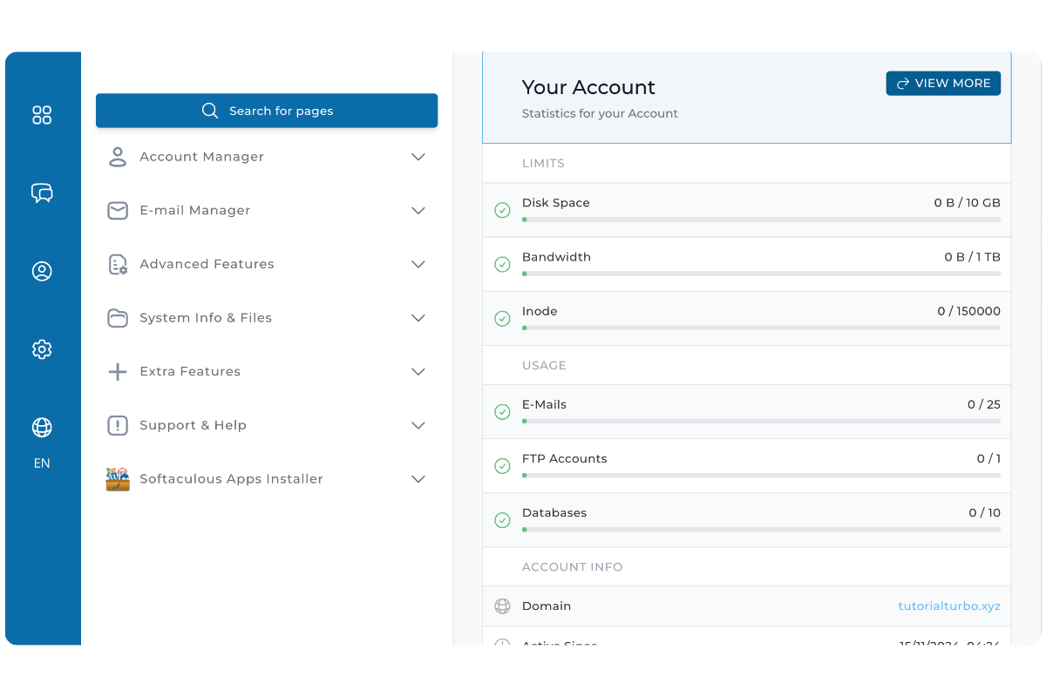Expand the Support & Help chevron
1046x697 pixels.
point(418,425)
